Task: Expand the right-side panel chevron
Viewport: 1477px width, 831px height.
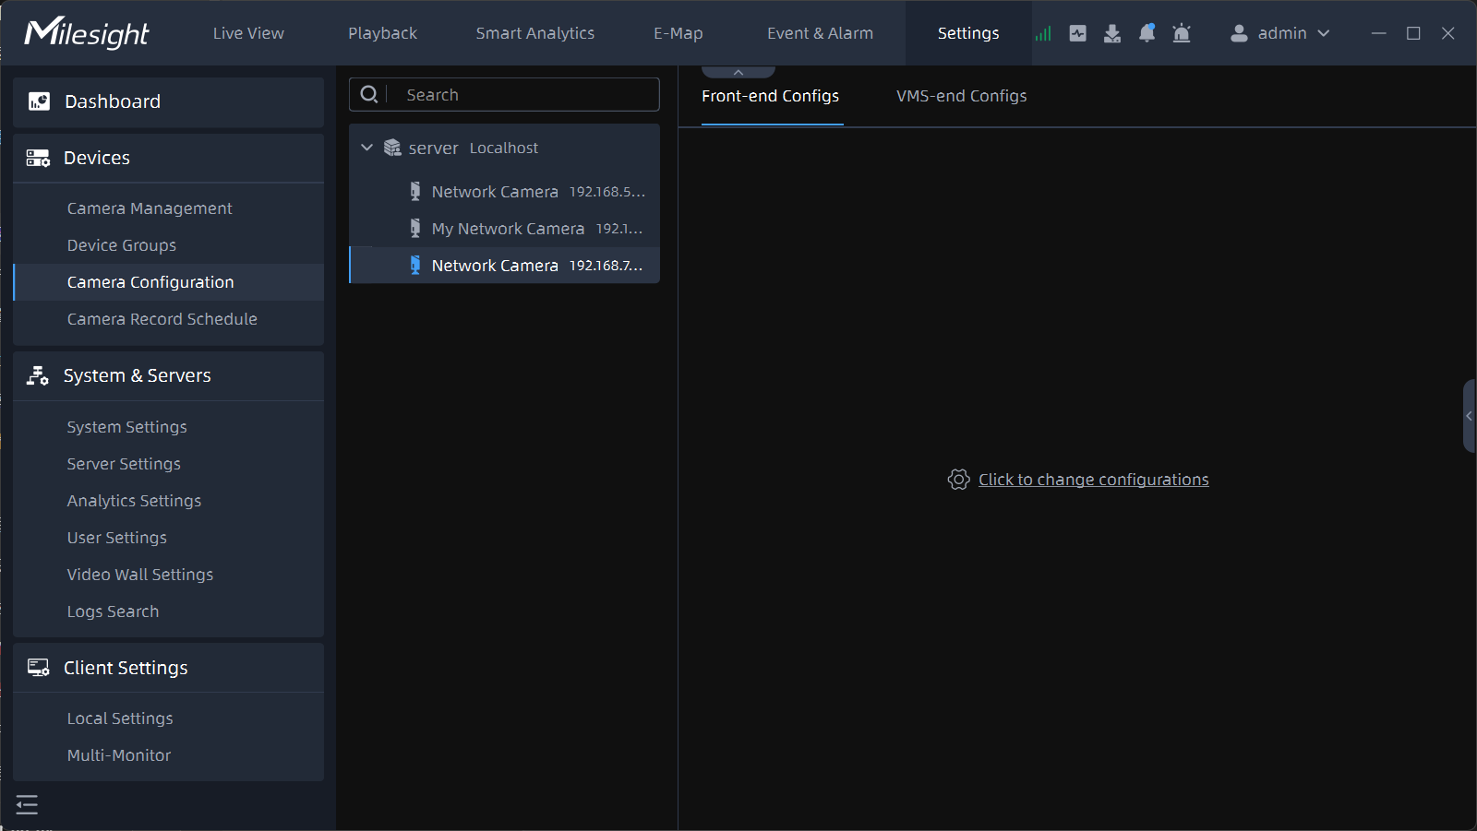Action: coord(1468,417)
